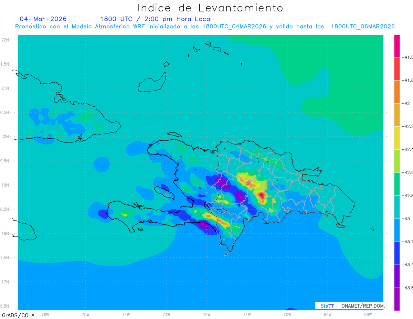Click the '-43.2' legend value

(408, 242)
